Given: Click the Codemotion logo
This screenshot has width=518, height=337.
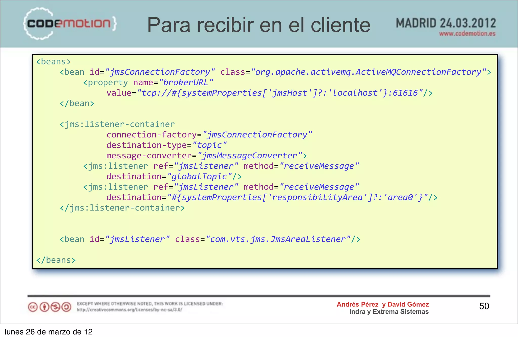Looking at the screenshot, I should pyautogui.click(x=70, y=24).
